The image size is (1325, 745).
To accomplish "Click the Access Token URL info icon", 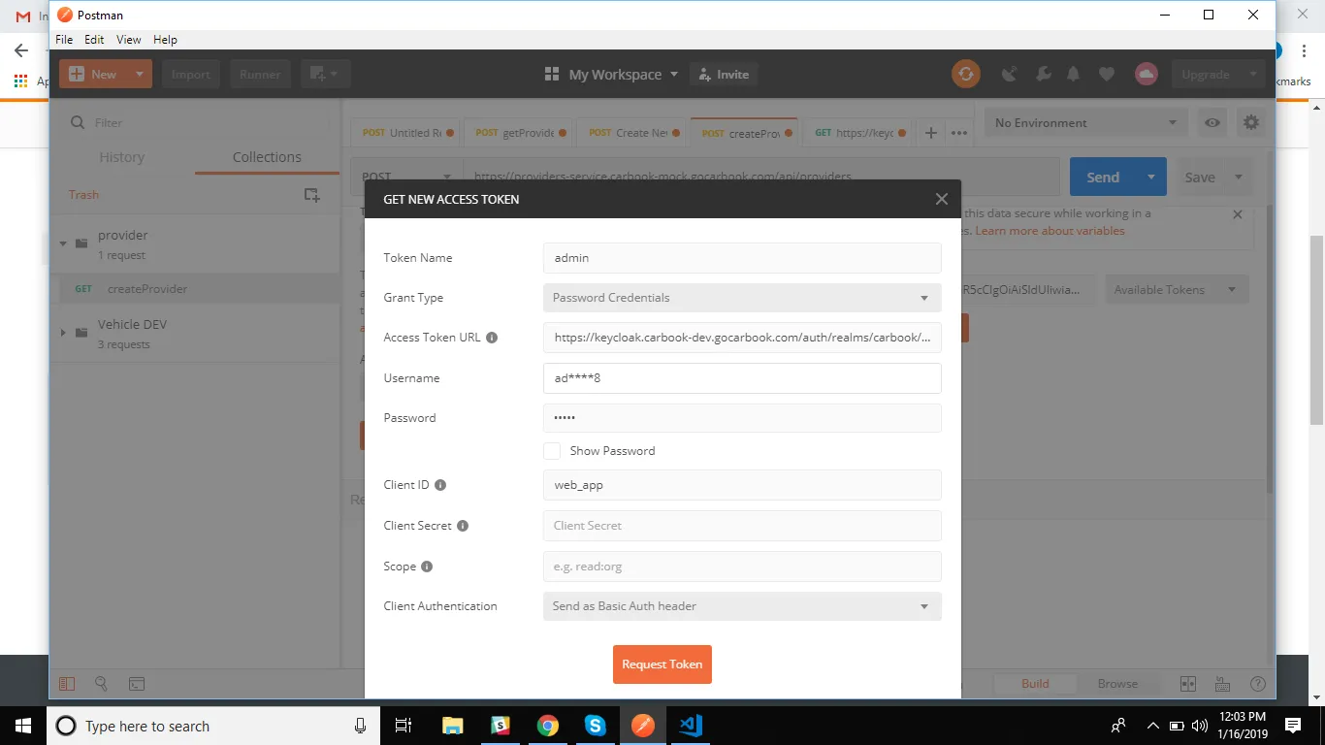I will tap(492, 338).
